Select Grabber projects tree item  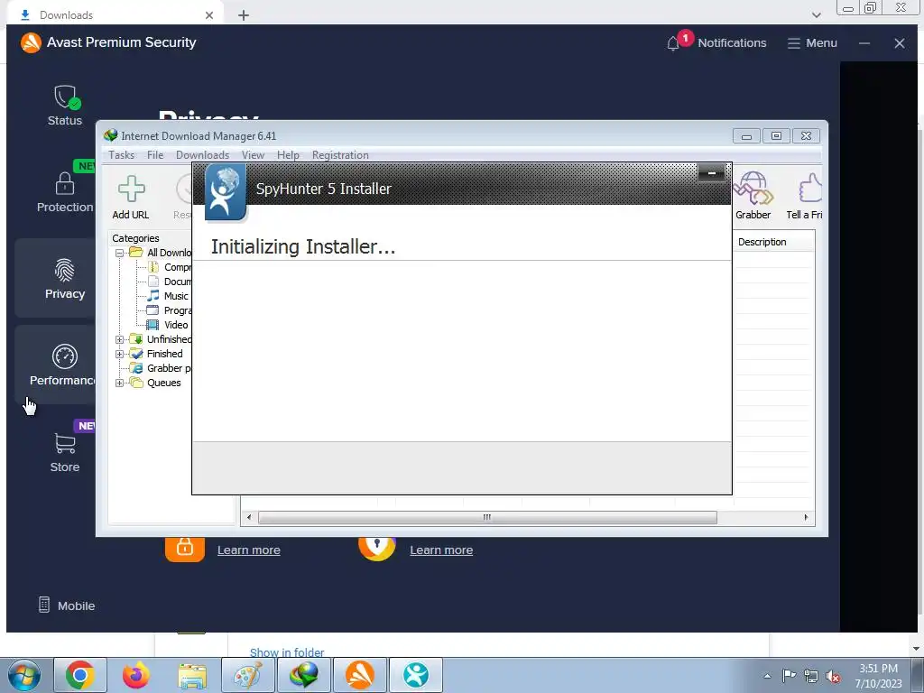161,368
